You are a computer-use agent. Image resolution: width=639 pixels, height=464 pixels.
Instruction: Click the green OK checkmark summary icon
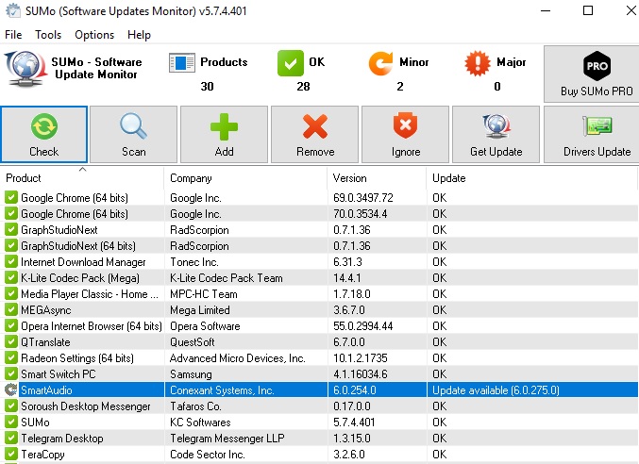click(x=290, y=63)
